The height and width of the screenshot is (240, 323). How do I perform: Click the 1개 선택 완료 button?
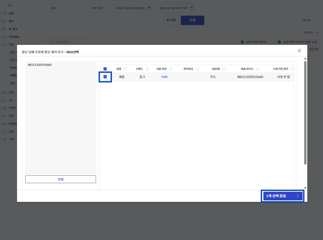coord(283,196)
